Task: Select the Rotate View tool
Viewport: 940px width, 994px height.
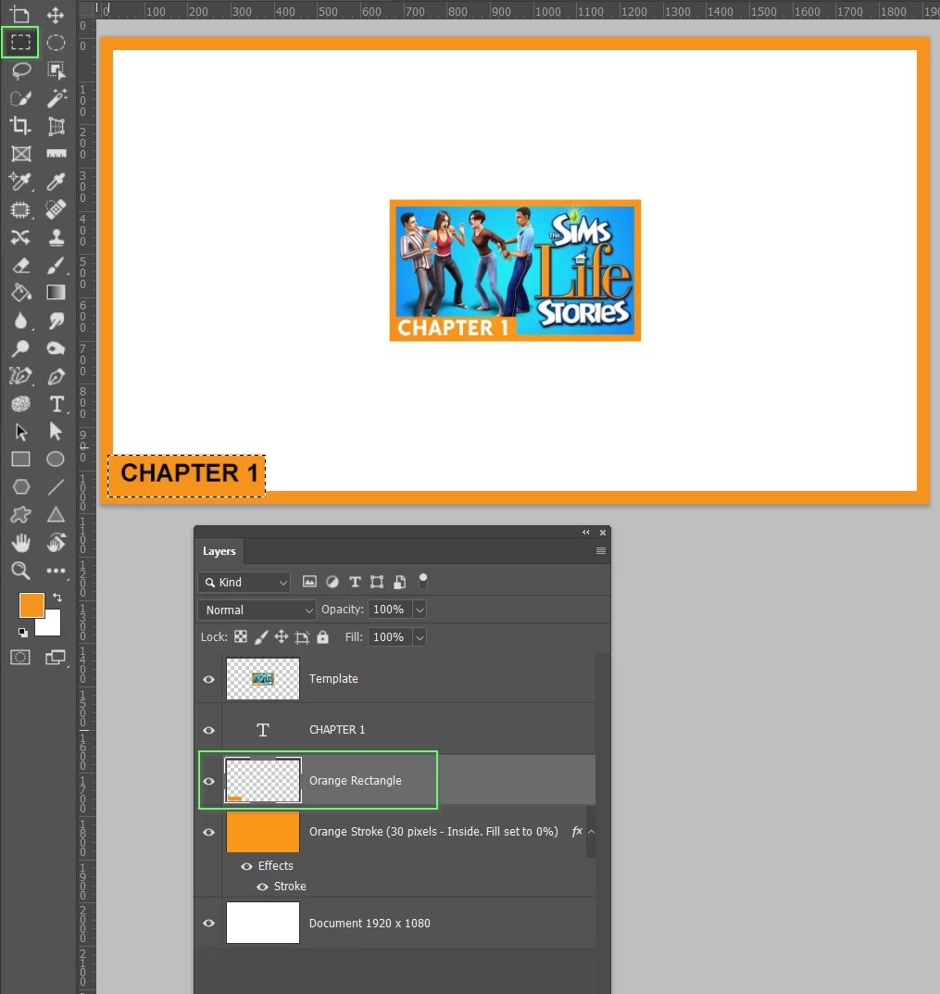Action: tap(56, 543)
